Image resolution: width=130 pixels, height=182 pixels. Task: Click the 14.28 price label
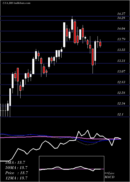[121, 18]
